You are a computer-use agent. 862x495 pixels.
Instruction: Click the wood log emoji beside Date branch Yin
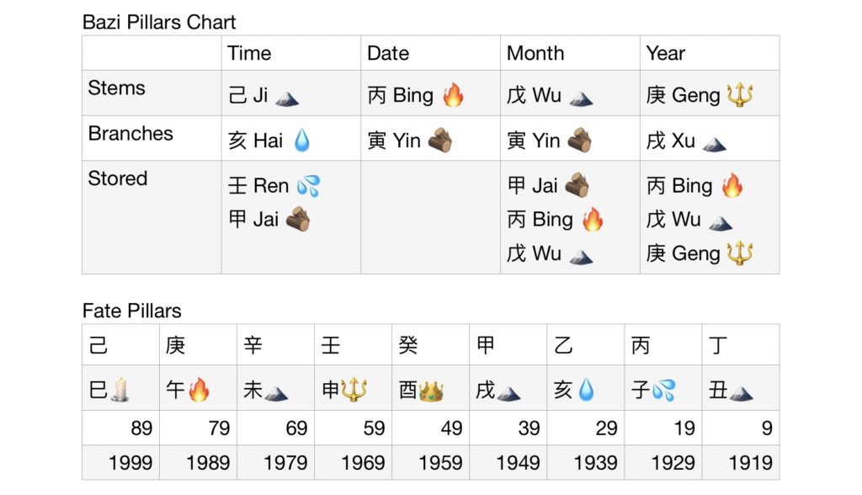pyautogui.click(x=439, y=141)
